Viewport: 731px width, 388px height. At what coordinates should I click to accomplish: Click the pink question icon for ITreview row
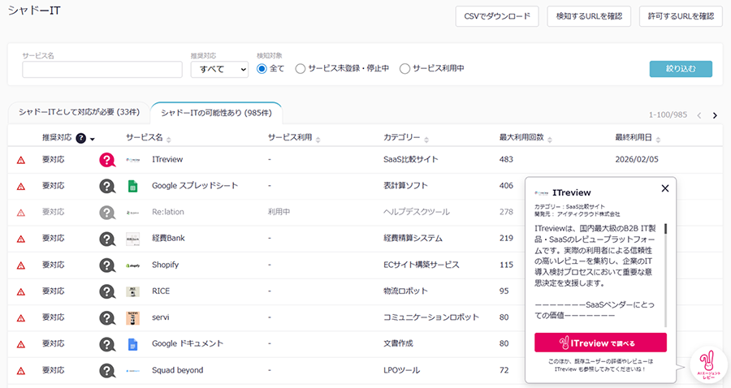(107, 161)
